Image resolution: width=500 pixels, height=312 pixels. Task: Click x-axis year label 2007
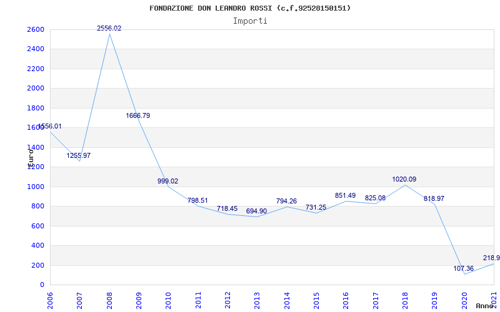(80, 300)
